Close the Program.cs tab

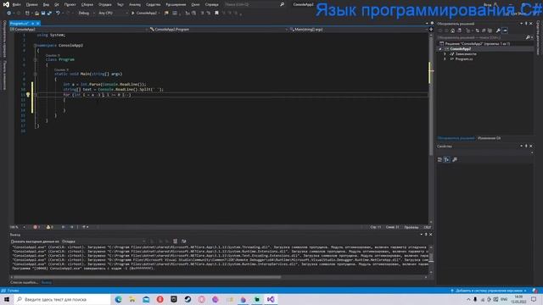tap(37, 23)
